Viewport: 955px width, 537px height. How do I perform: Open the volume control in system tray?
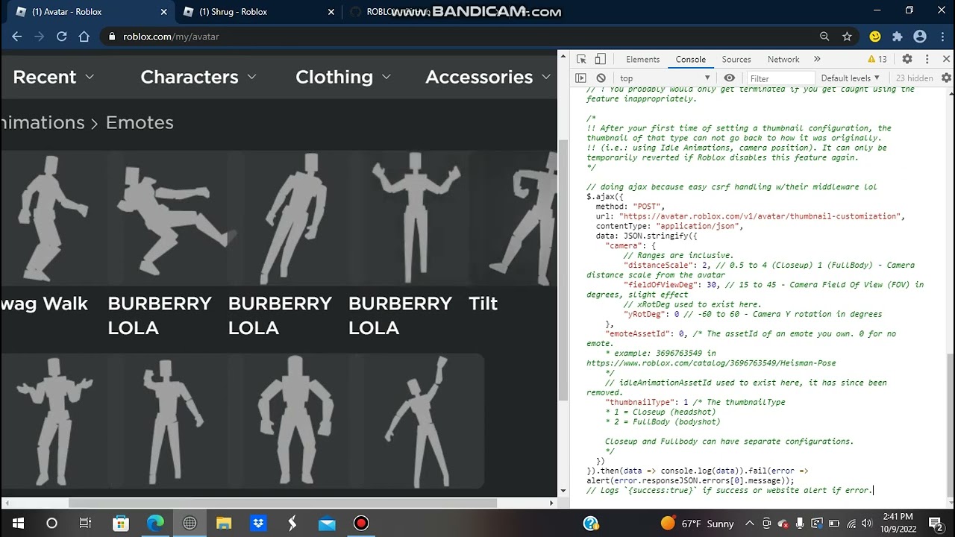click(x=868, y=524)
